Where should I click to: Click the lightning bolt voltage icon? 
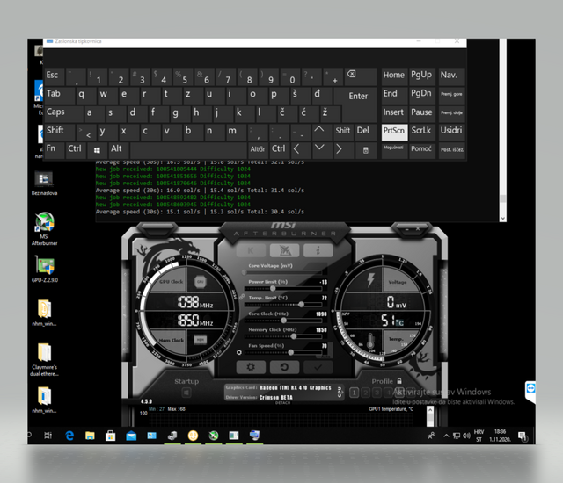click(370, 280)
